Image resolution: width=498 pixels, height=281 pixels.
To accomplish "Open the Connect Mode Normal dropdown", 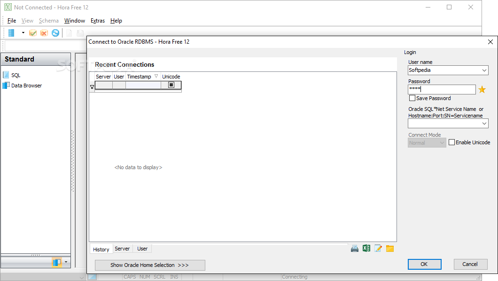I will [427, 143].
